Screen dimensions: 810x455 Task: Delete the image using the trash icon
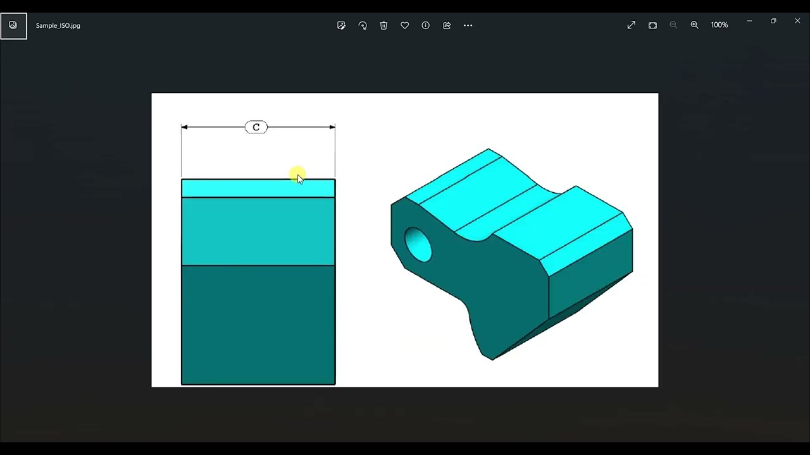[383, 25]
